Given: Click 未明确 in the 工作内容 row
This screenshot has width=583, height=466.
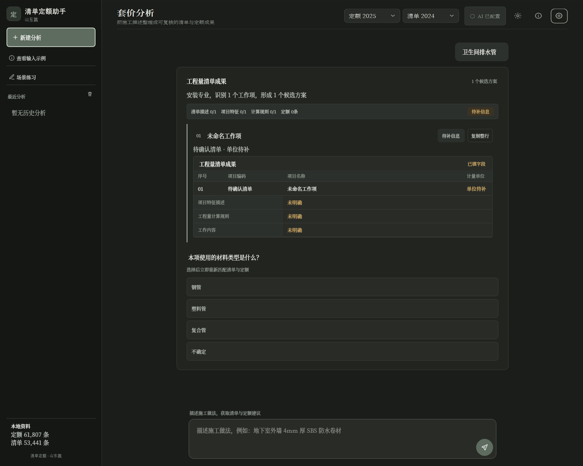Looking at the screenshot, I should click(x=295, y=230).
